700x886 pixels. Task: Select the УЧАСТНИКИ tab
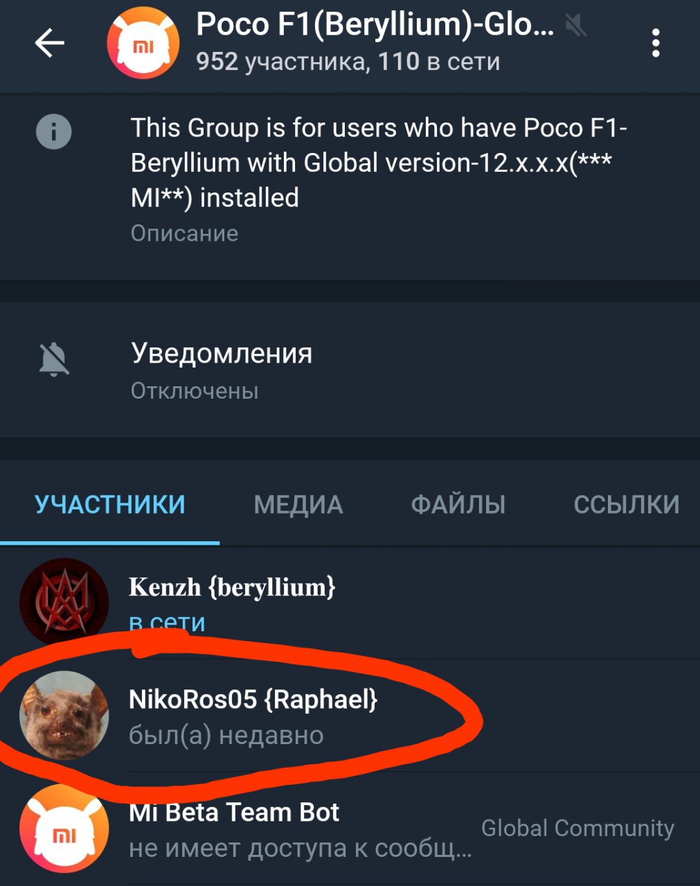pos(110,505)
